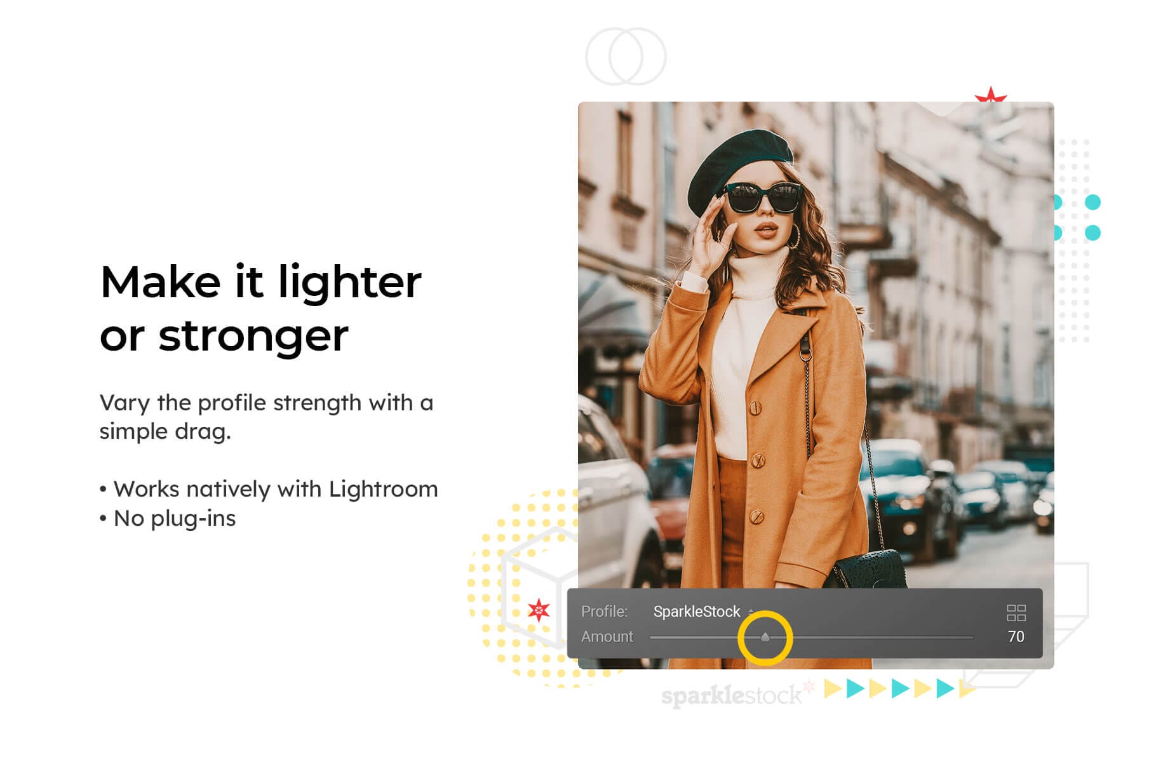Click the small arrow beside SparkleStock
The height and width of the screenshot is (771, 1156).
(751, 612)
